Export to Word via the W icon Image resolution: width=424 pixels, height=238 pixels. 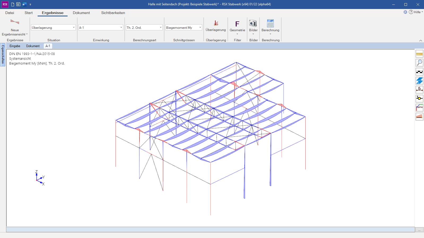point(24,4)
